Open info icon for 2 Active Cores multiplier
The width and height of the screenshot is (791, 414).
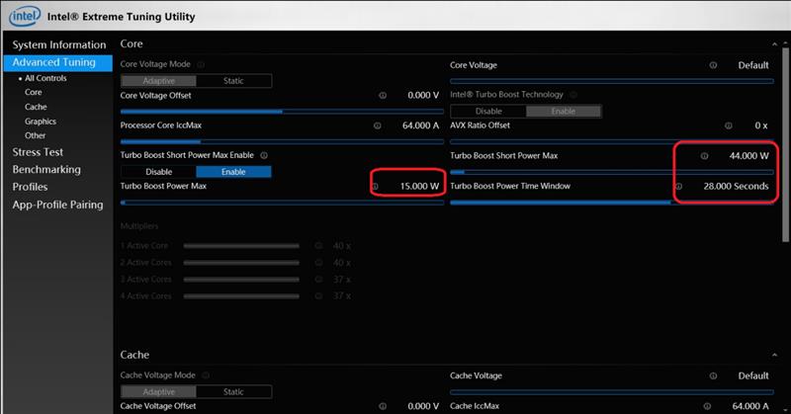(318, 263)
